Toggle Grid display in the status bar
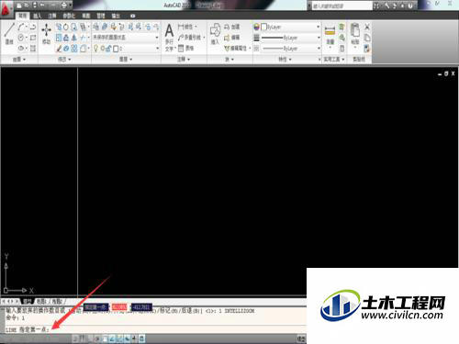 (x=83, y=338)
